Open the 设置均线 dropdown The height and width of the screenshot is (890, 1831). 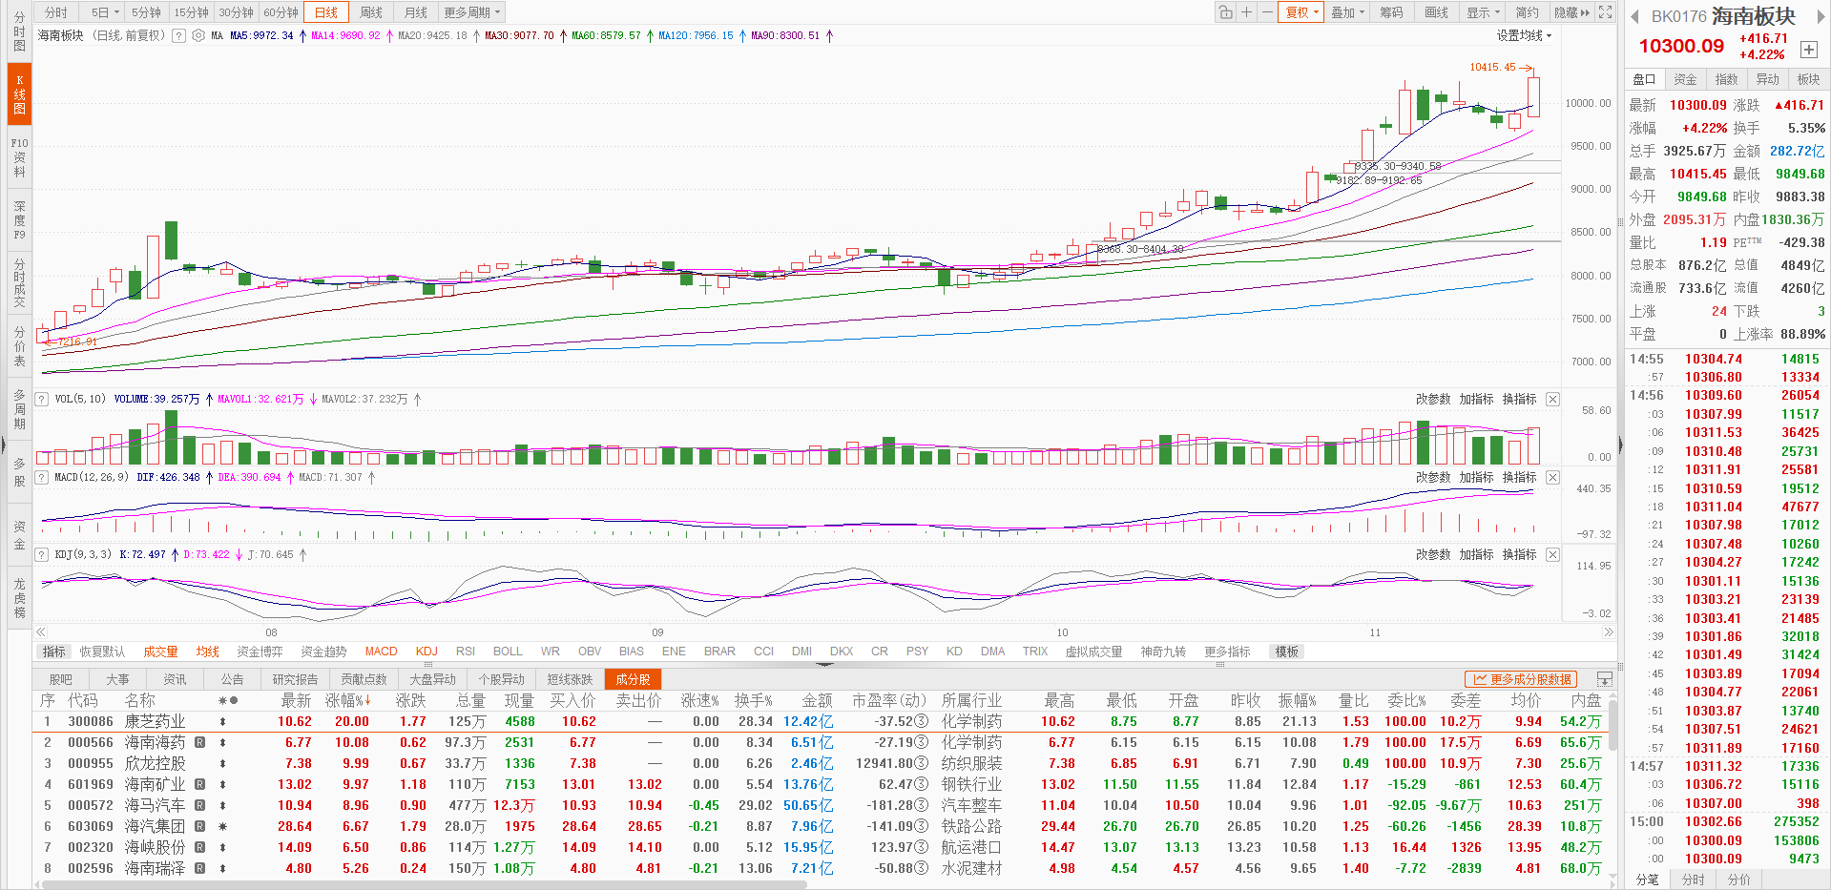[x=1524, y=35]
